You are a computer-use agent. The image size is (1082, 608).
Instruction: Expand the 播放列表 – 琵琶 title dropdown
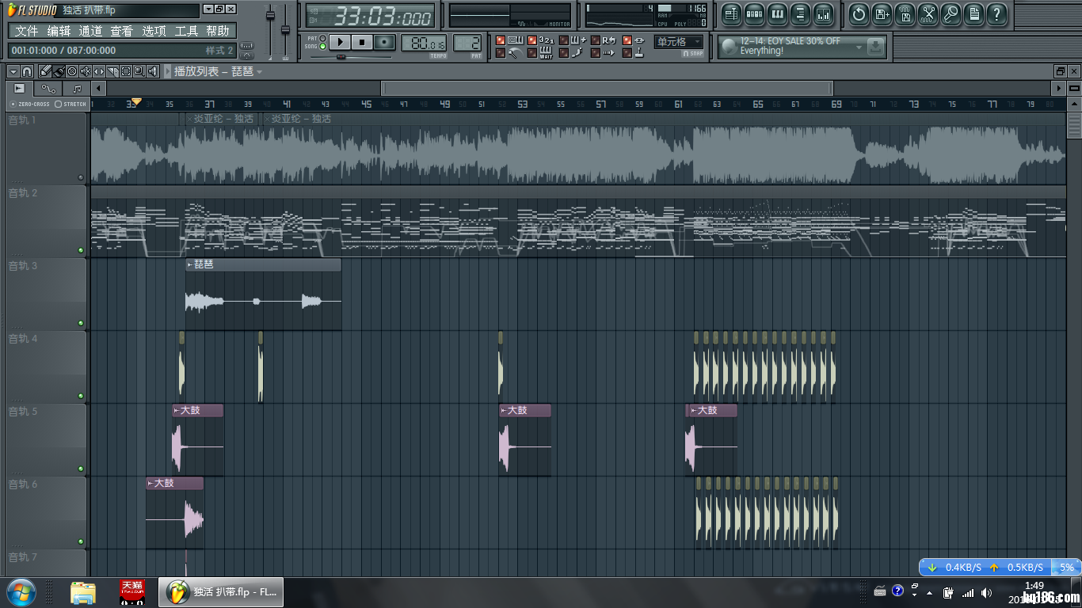point(260,72)
